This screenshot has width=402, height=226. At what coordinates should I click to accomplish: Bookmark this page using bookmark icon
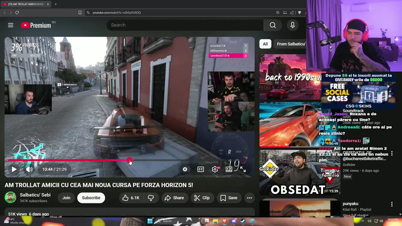click(80, 13)
